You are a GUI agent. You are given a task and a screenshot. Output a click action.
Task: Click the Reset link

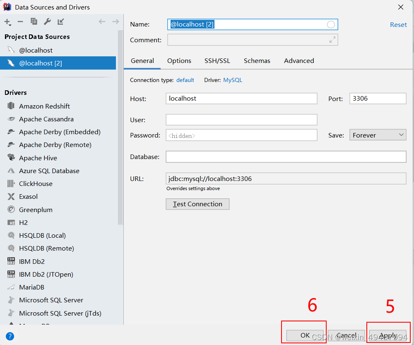pyautogui.click(x=398, y=25)
